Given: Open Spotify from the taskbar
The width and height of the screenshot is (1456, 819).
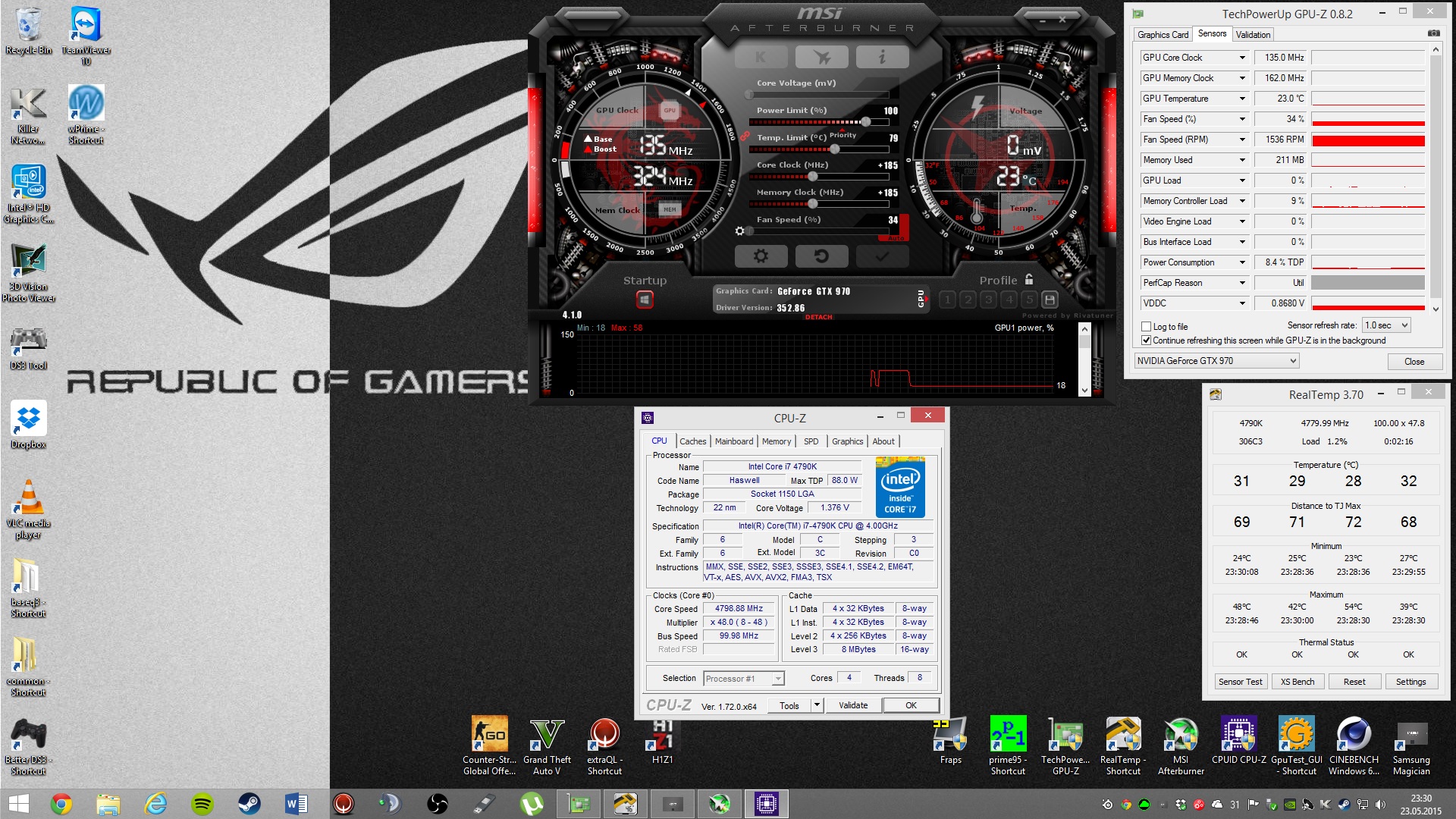Looking at the screenshot, I should point(202,804).
